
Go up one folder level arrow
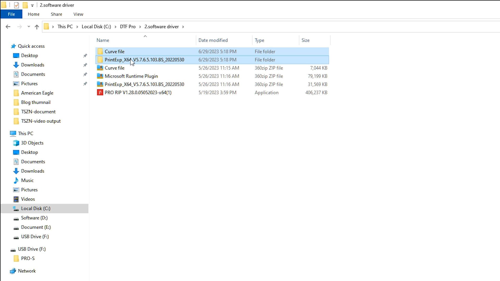[37, 27]
